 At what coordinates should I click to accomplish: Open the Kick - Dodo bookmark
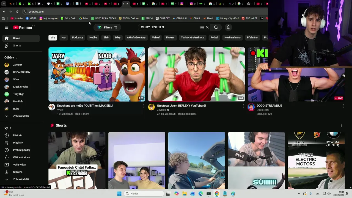point(68,18)
